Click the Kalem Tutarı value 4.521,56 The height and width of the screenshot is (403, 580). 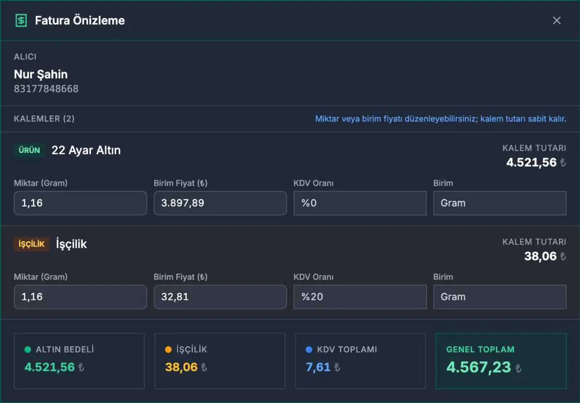(532, 163)
